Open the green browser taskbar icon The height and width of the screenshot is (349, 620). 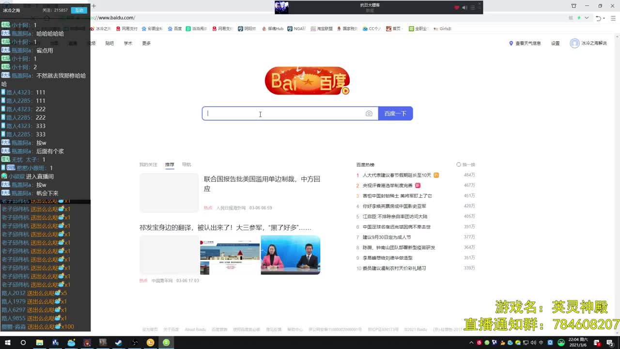pos(166,343)
